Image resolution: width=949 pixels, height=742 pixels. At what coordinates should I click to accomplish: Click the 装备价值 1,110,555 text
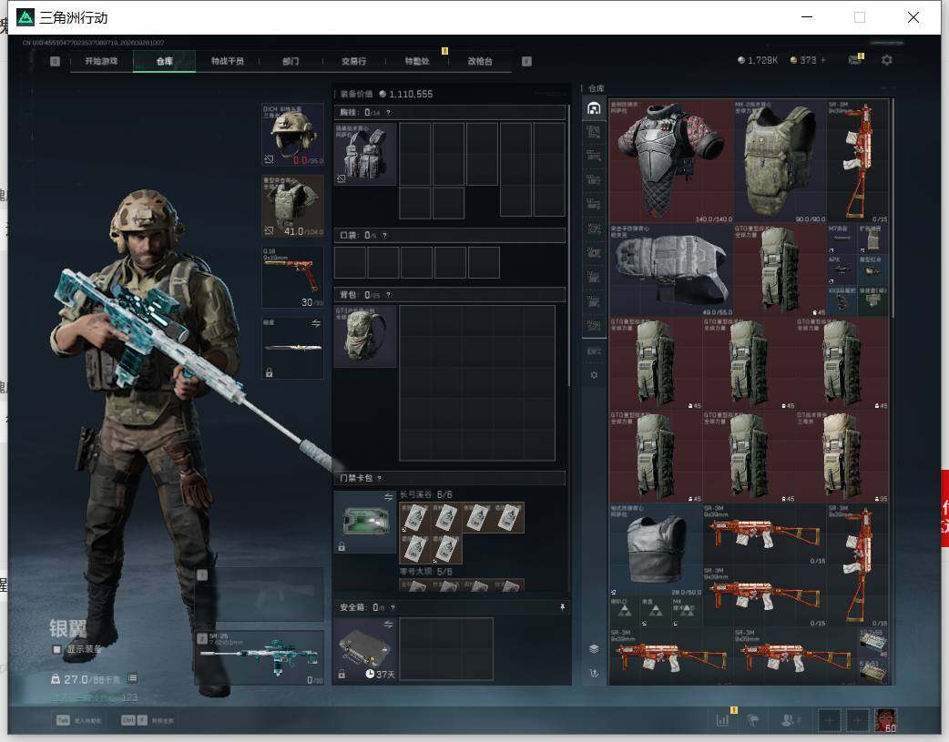coord(386,94)
